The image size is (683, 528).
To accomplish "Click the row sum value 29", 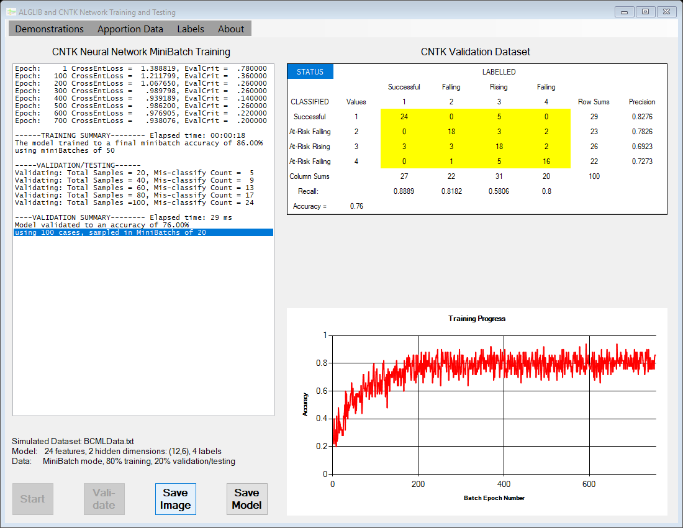I will coord(594,117).
